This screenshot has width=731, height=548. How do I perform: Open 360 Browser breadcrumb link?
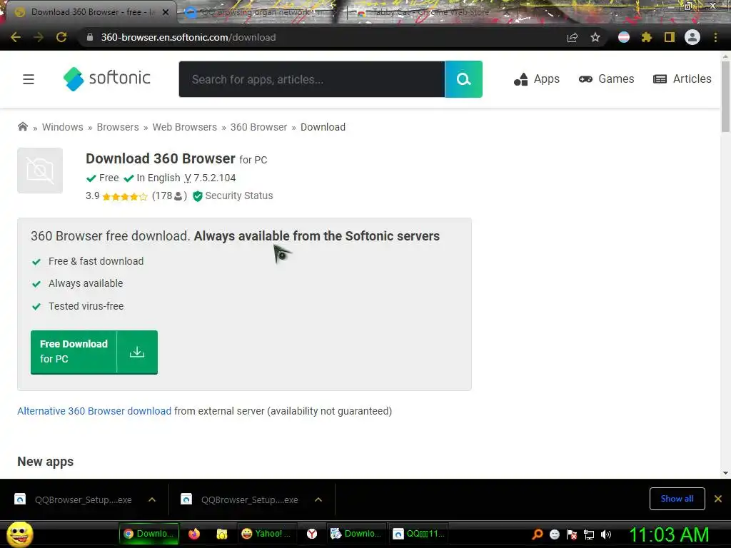tap(258, 127)
